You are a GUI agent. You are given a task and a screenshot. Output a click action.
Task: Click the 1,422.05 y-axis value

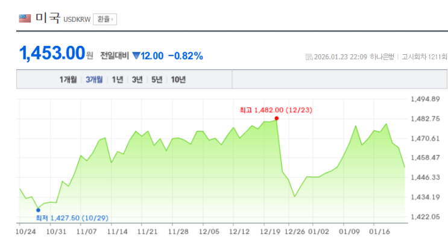click(425, 217)
